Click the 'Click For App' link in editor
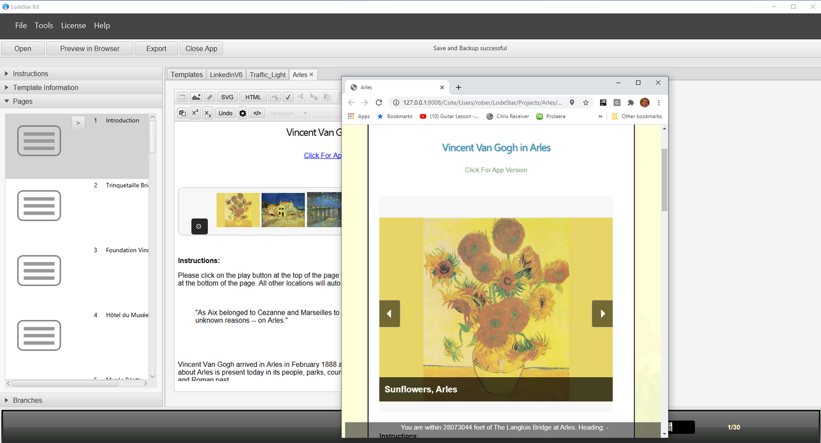 (x=323, y=156)
